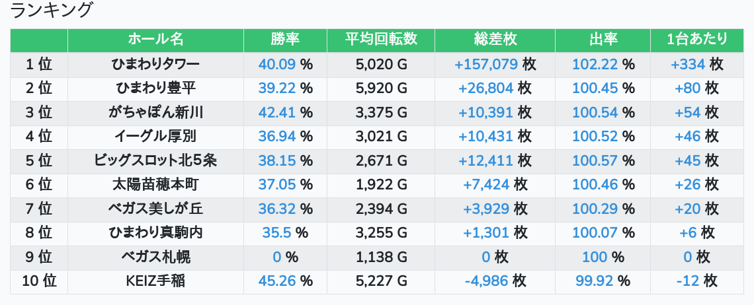Open ビッグスロット北5条 hall entry
The height and width of the screenshot is (305, 754).
point(155,161)
